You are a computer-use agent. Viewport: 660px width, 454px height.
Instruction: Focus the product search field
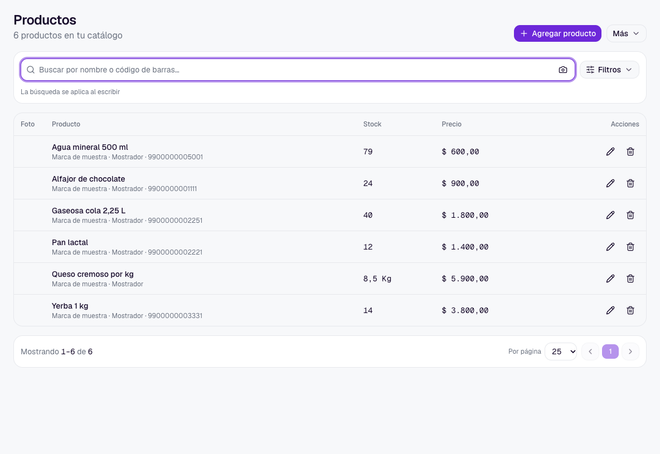pyautogui.click(x=298, y=70)
